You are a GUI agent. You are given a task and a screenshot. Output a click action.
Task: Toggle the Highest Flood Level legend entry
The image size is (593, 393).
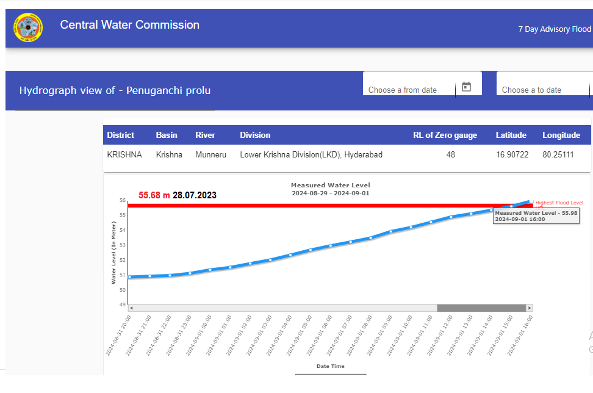coord(559,203)
